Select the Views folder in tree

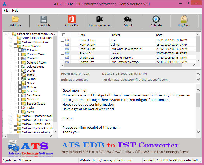click(30, 112)
